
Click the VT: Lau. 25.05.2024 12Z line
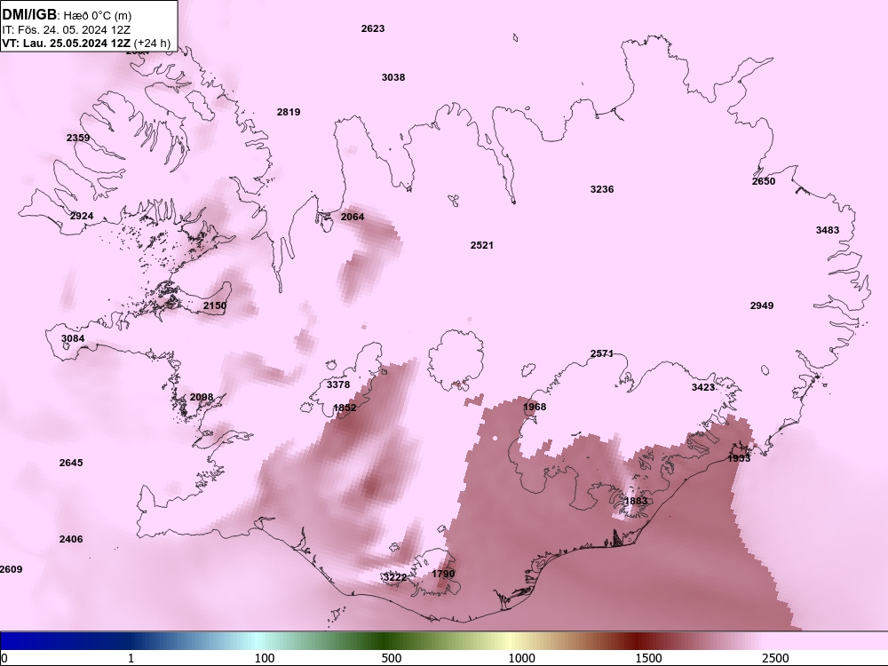point(67,43)
